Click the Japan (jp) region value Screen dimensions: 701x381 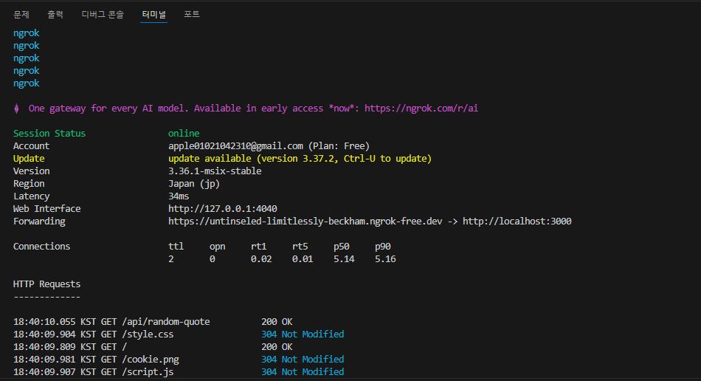pyautogui.click(x=194, y=184)
